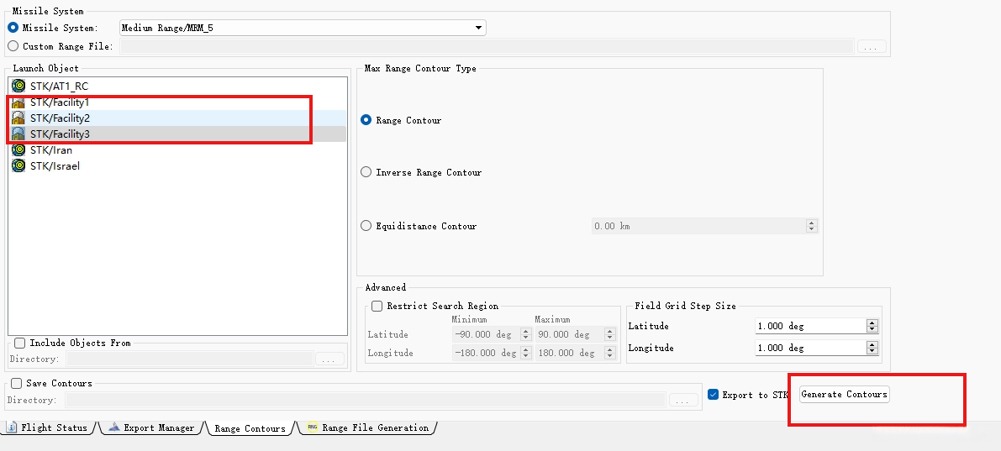Enable the Save Contours checkbox
The height and width of the screenshot is (451, 1001).
[x=17, y=383]
